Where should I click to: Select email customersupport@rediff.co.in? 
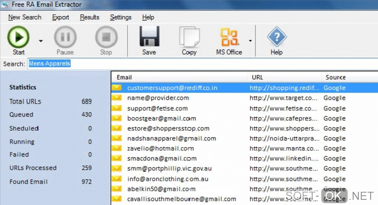pos(172,88)
